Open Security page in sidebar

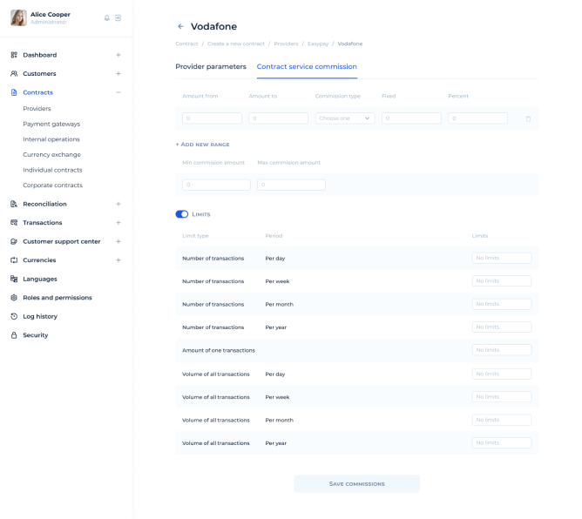(36, 335)
